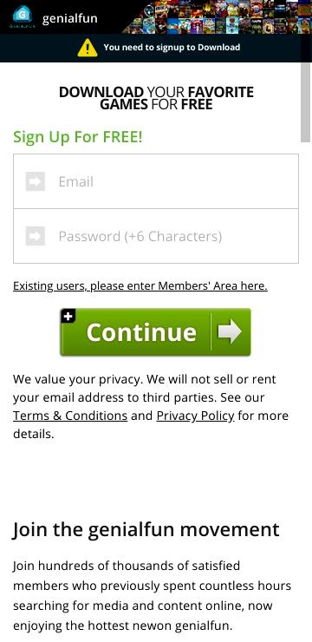312x642 pixels.
Task: Click the game covers collage banner
Action: click(x=217, y=16)
